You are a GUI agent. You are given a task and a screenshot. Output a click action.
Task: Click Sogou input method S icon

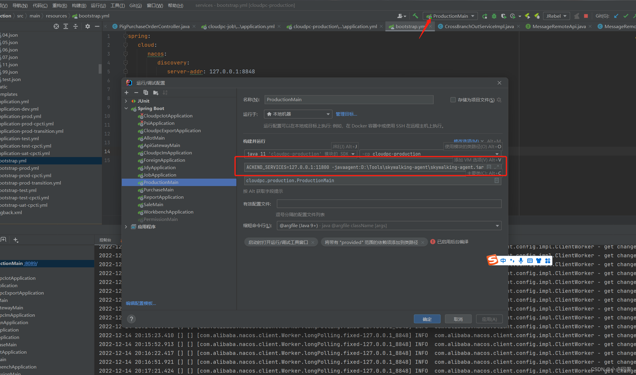pos(493,260)
